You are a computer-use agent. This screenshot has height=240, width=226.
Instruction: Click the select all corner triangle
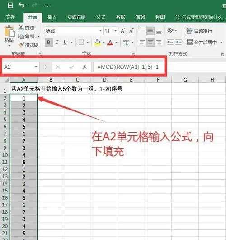[7, 80]
